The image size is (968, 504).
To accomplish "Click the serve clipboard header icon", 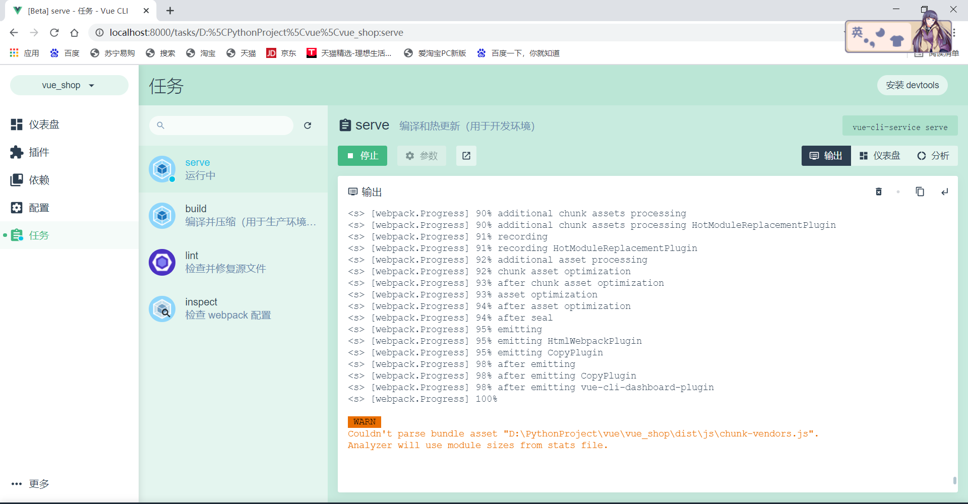I will click(345, 125).
